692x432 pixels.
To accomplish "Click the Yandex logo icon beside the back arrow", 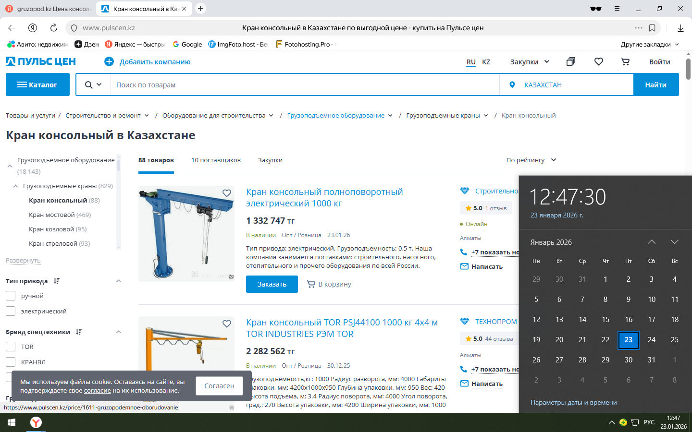I will tap(33, 28).
